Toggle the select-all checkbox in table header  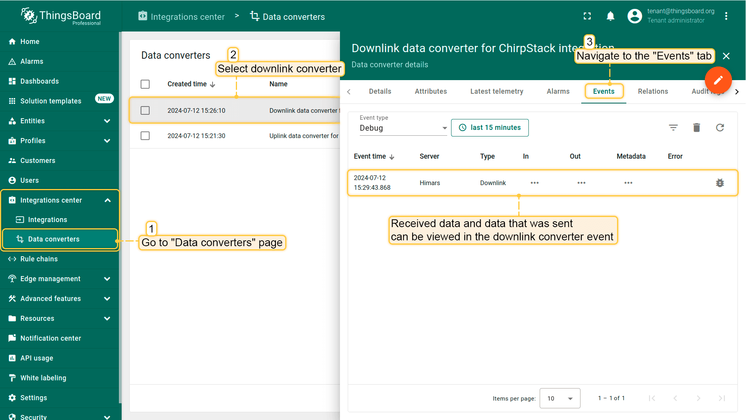145,84
